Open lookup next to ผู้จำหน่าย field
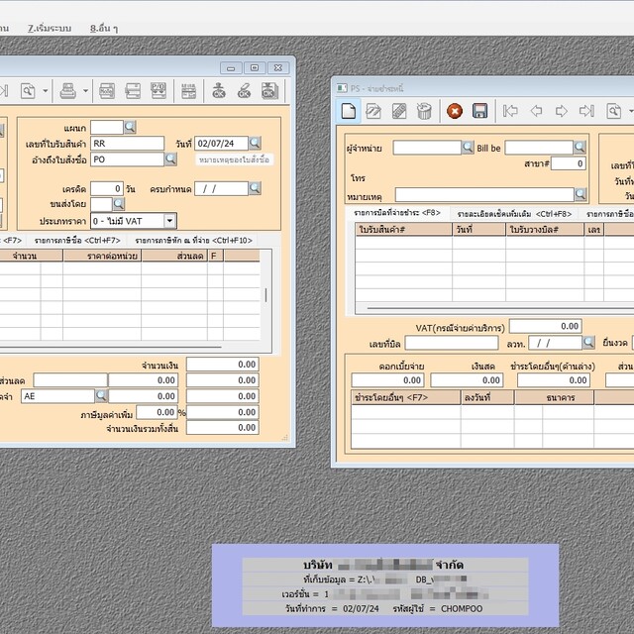The image size is (634, 634). point(468,148)
